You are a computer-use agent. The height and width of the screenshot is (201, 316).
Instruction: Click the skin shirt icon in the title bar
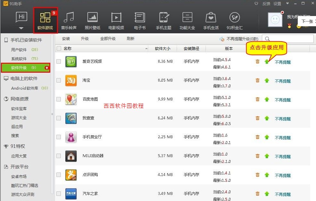point(256,4)
